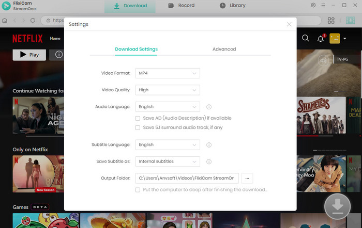Navigate forward with the right arrow
362x228 pixels.
tap(24, 20)
